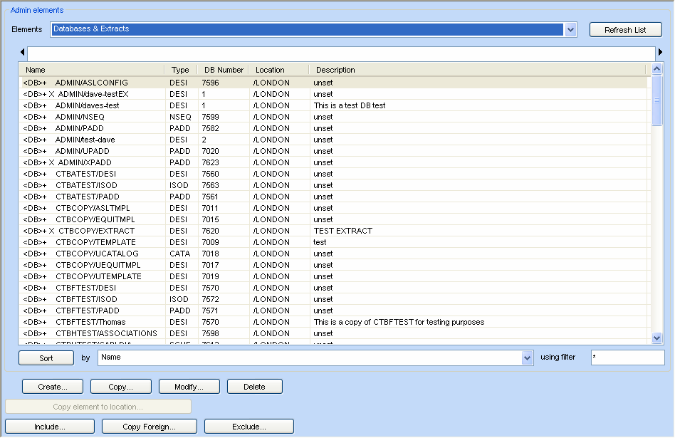The height and width of the screenshot is (438, 675).
Task: Select the CTBATEST/DESI row
Action: pos(334,174)
